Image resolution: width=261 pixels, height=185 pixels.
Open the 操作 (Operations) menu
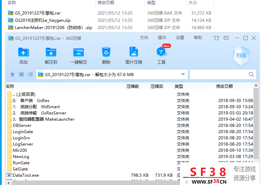(x=162, y=38)
